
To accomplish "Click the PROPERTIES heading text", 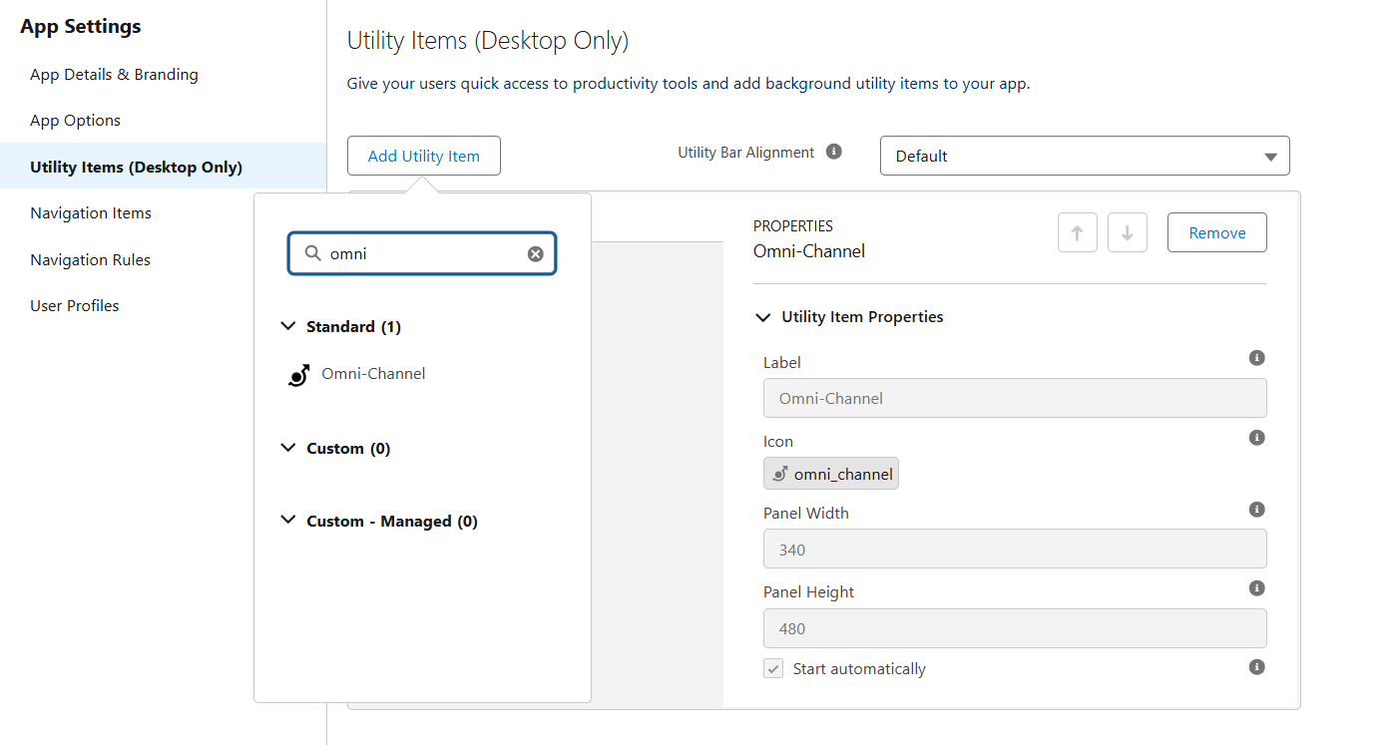I will tap(793, 226).
